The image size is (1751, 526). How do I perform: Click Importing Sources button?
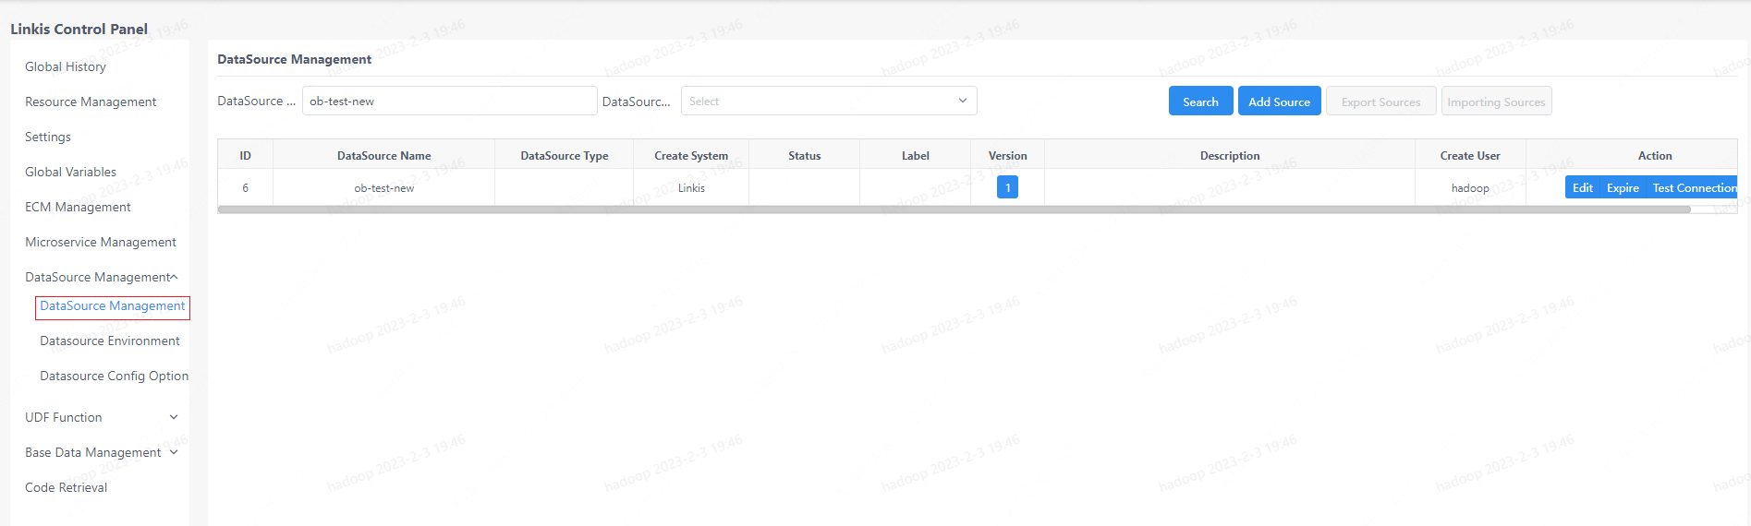(1496, 102)
